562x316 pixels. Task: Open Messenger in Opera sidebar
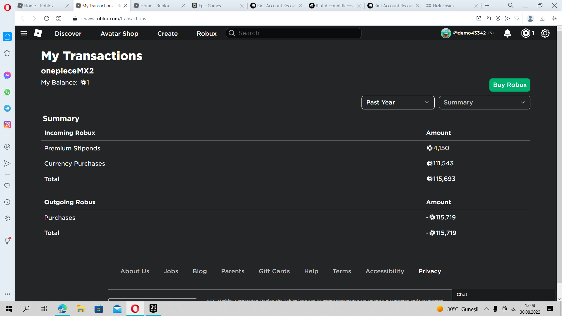[7, 75]
